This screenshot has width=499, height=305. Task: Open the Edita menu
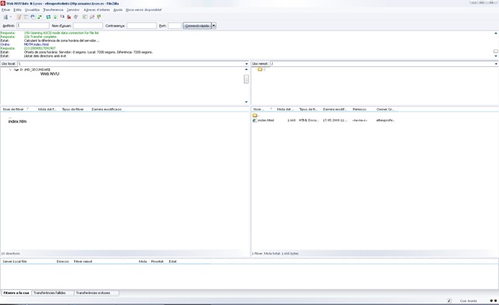pos(17,10)
